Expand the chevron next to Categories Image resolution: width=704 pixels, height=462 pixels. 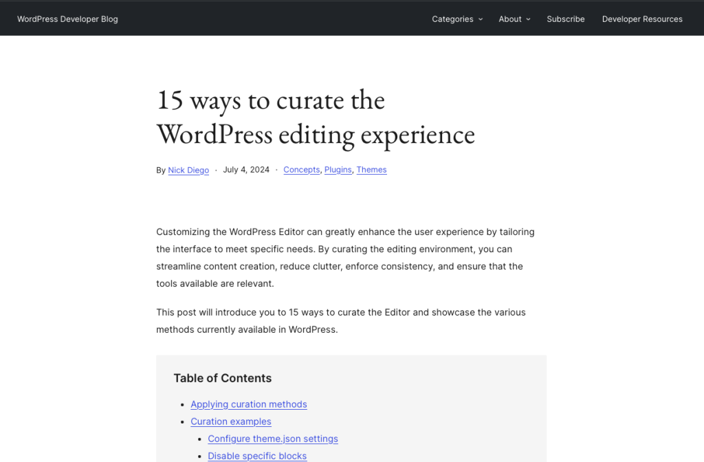coord(481,19)
